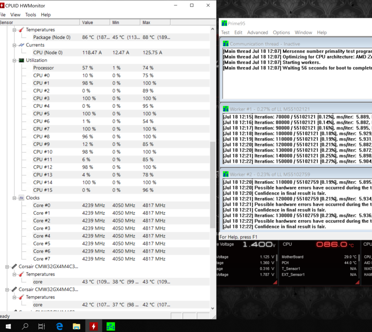
Task: Click the Worker #1 title bar
Action: tap(297, 109)
